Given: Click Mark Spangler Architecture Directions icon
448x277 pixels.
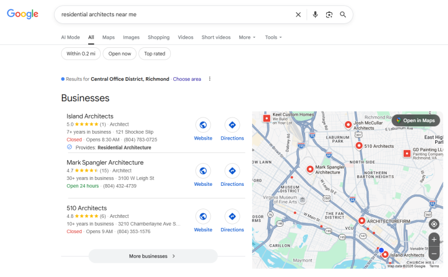Looking at the screenshot, I should tap(232, 171).
